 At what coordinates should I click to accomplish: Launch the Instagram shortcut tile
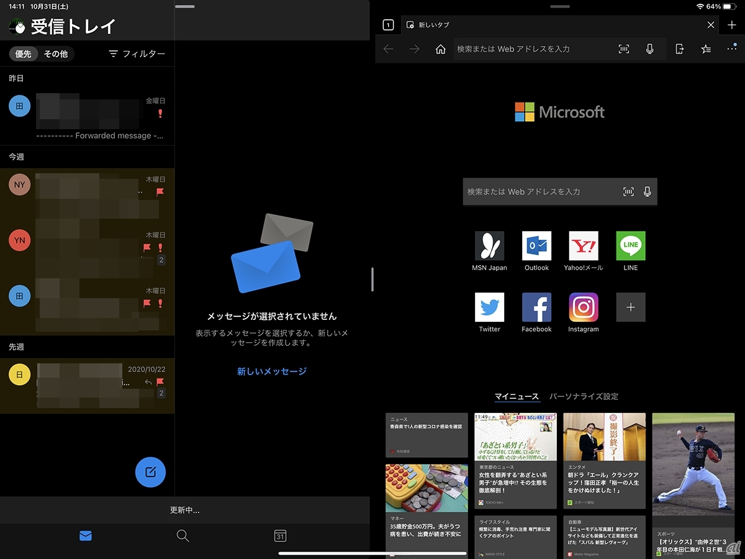[x=584, y=307]
